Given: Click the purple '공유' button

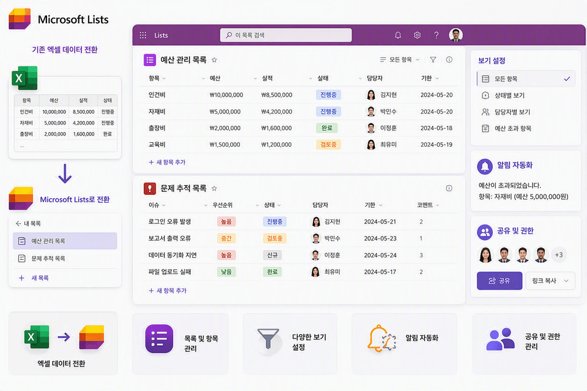Looking at the screenshot, I should click(500, 280).
